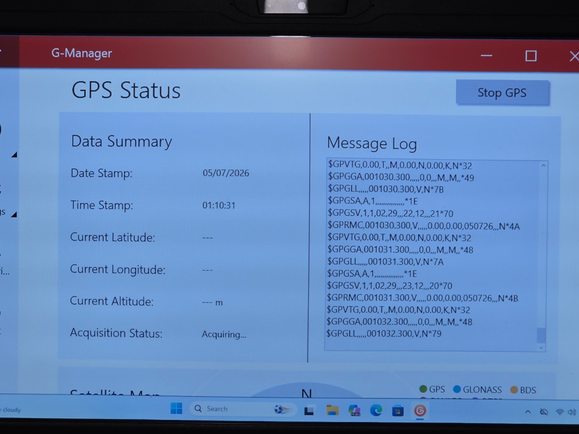
Task: Select log line $GPGGA,001030.300 ending *49
Action: pyautogui.click(x=401, y=178)
